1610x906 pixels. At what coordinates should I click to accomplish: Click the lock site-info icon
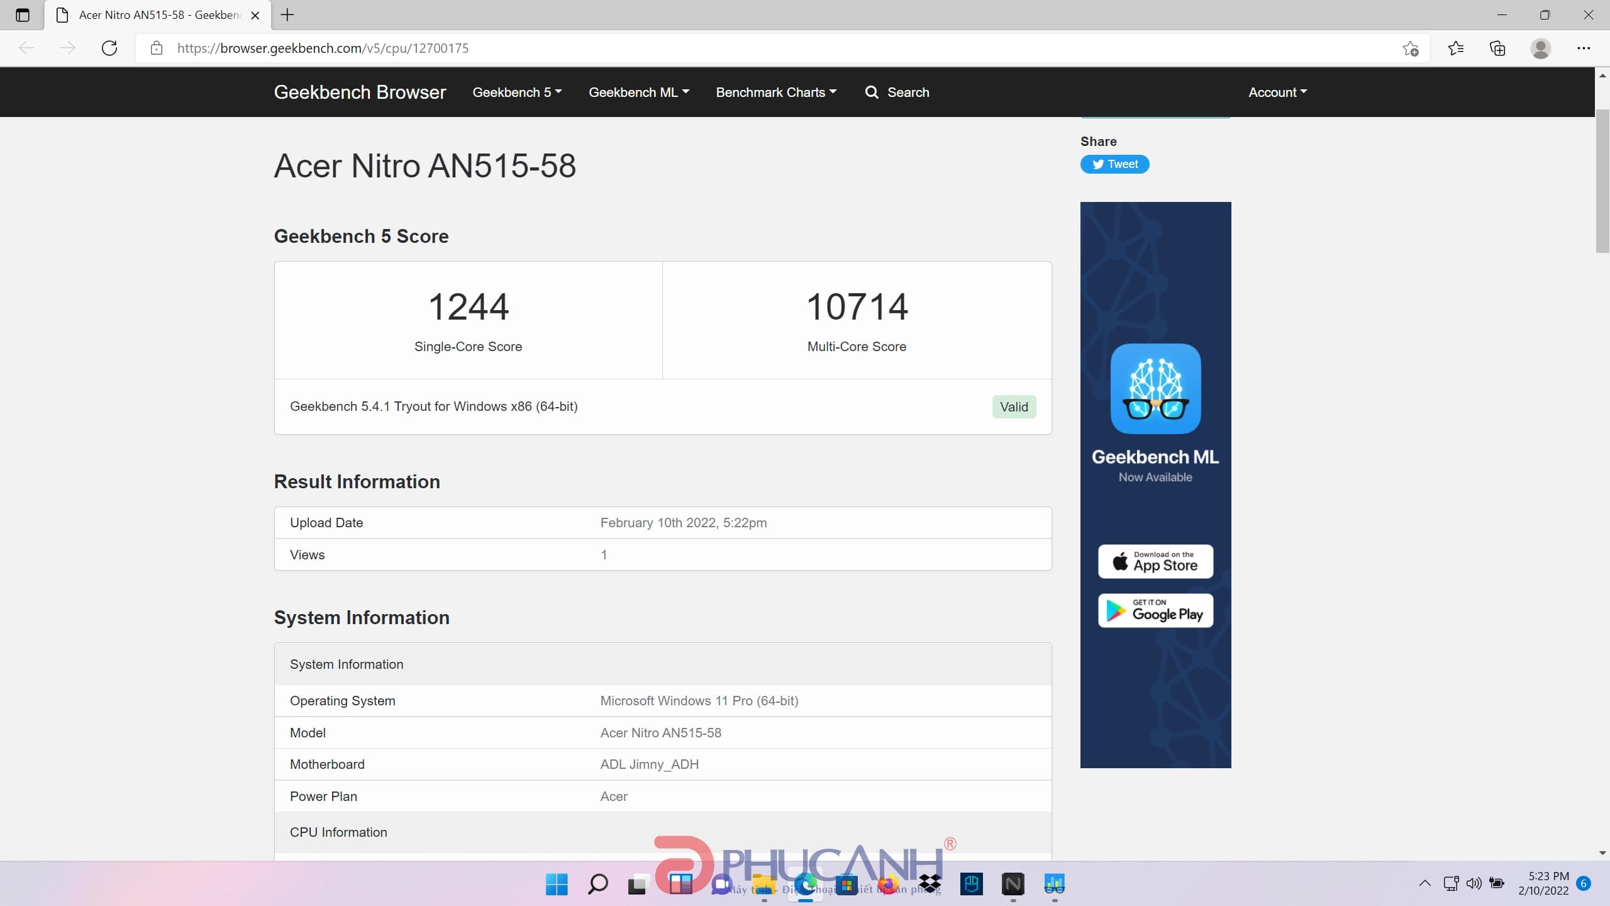click(x=157, y=48)
